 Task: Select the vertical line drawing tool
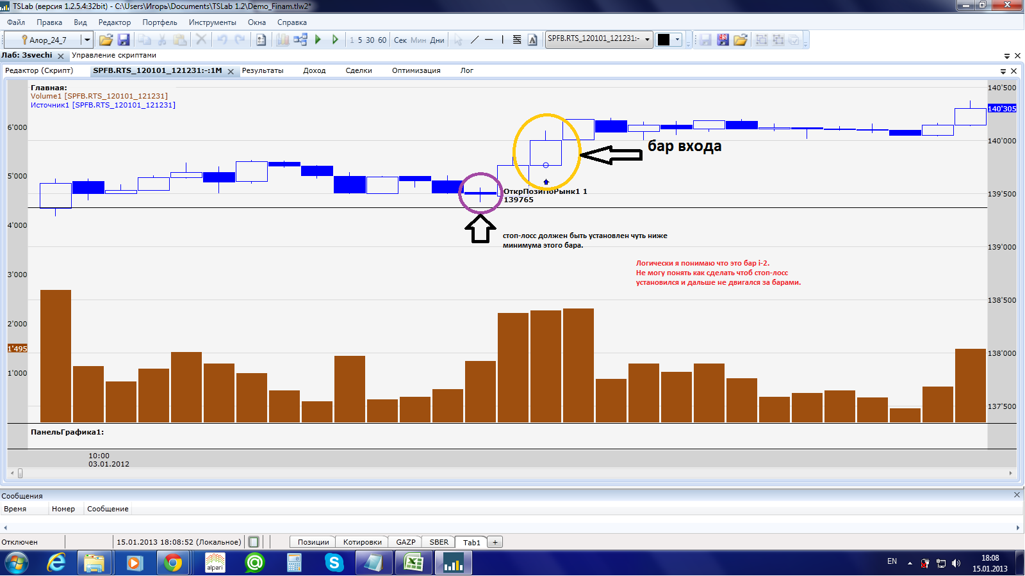(x=503, y=40)
